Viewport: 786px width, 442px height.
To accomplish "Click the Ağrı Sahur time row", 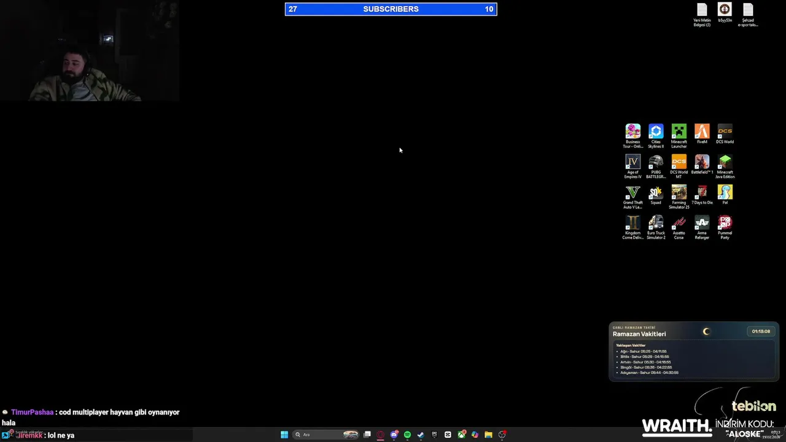I will click(643, 351).
